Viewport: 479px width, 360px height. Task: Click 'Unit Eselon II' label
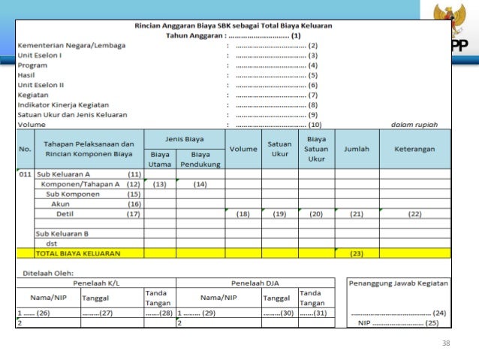click(41, 85)
